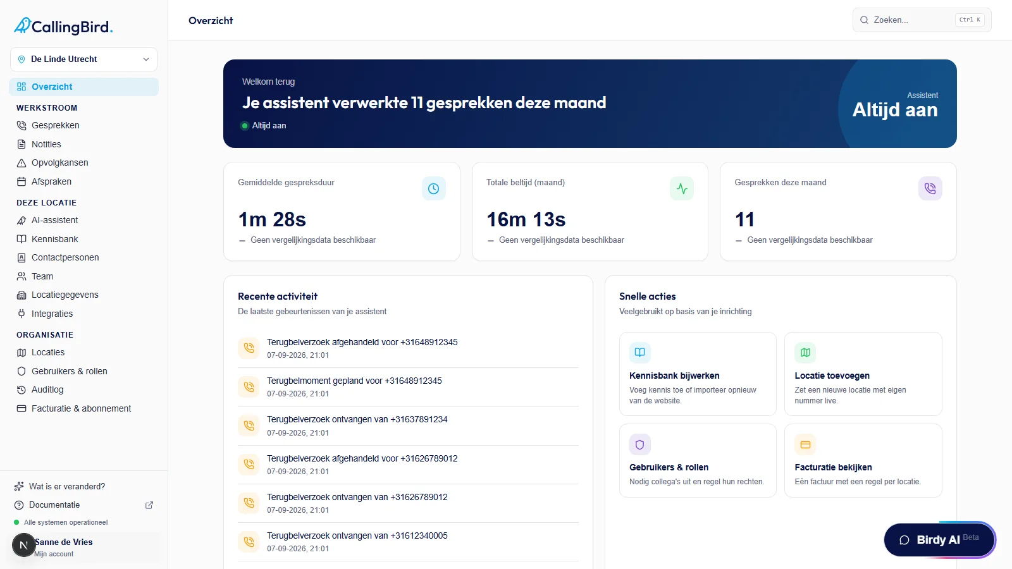
Task: Click Terugbelverzoek ontvangen van +31612340005
Action: [357, 535]
